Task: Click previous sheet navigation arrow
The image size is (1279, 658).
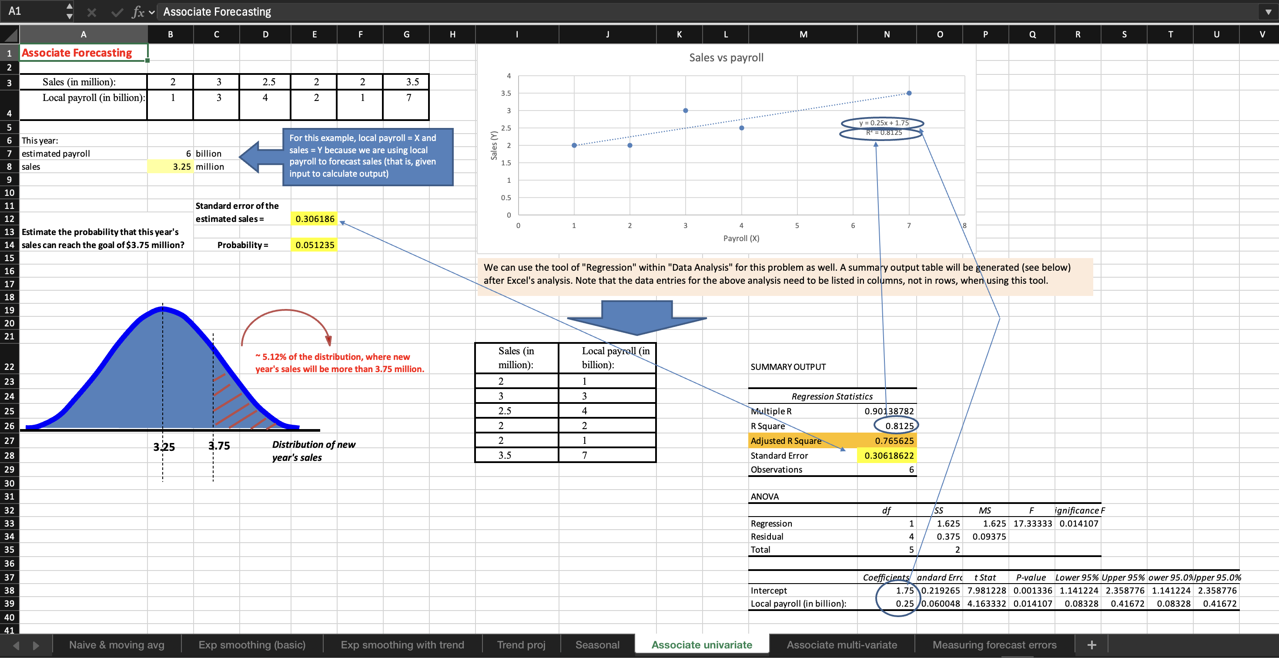Action: pyautogui.click(x=17, y=645)
